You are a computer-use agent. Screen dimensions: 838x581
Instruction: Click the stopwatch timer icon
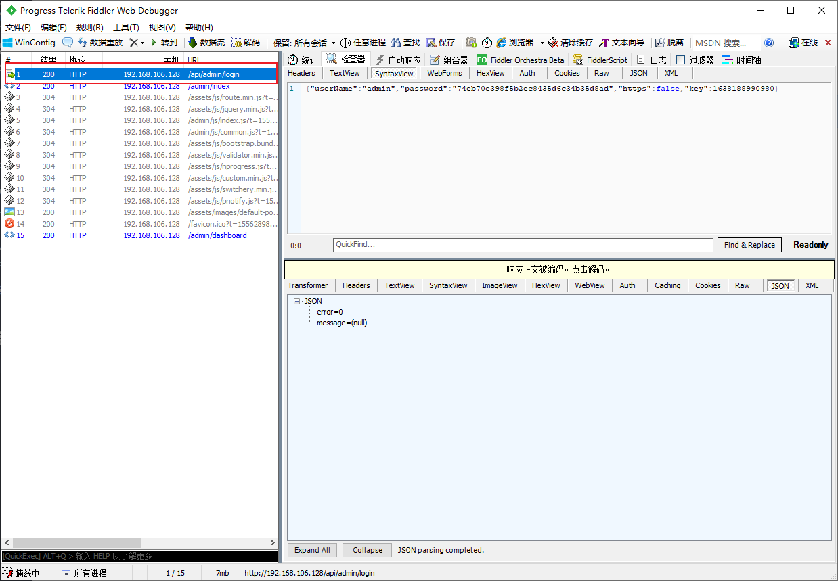tap(487, 43)
